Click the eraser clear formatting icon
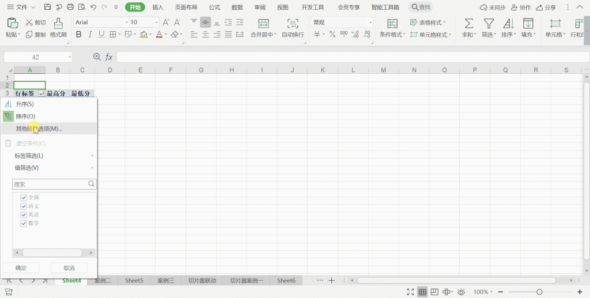This screenshot has height=298, width=590. click(174, 35)
